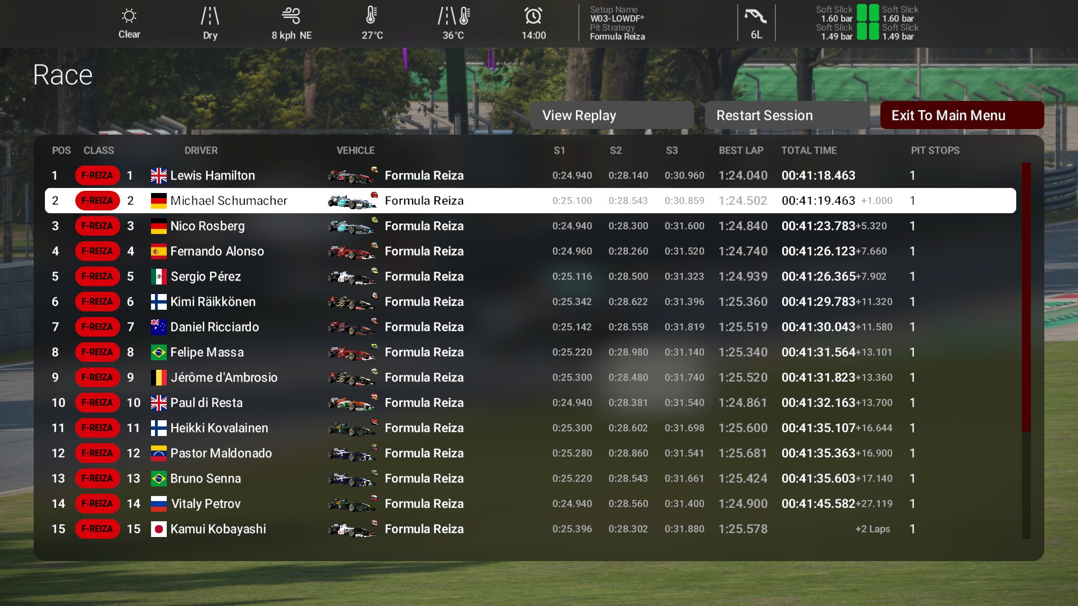Click the Setup Name W03-LOWDF* text
The width and height of the screenshot is (1078, 606).
point(617,19)
